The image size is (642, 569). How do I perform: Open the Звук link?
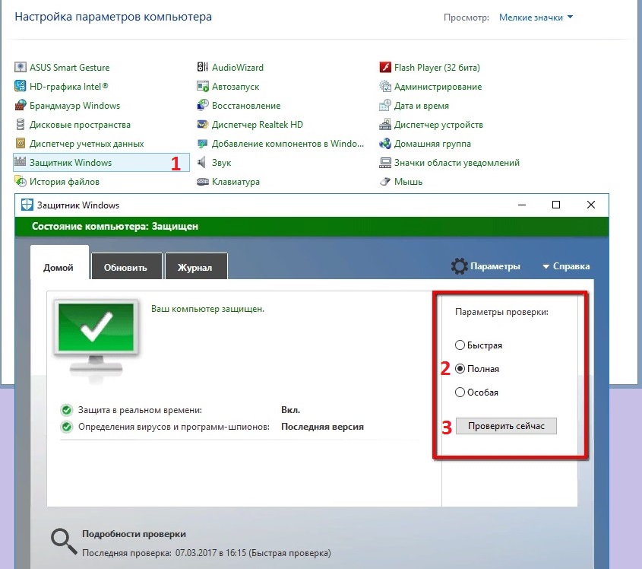221,162
